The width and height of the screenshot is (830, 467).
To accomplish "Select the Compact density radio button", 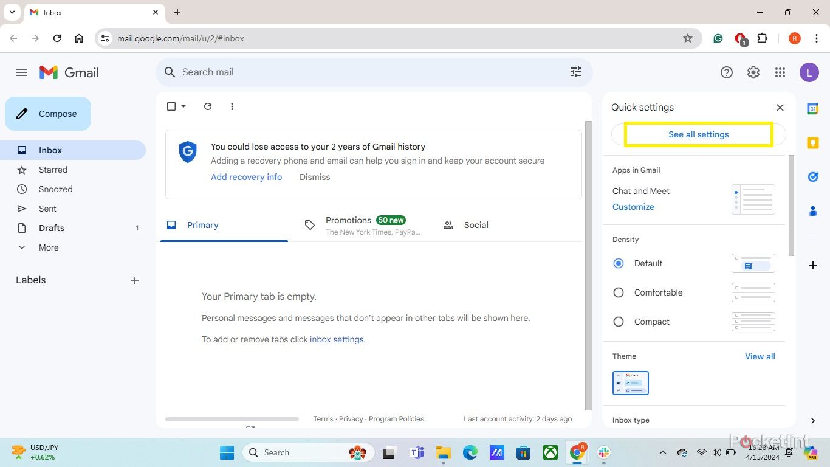I will pos(619,322).
